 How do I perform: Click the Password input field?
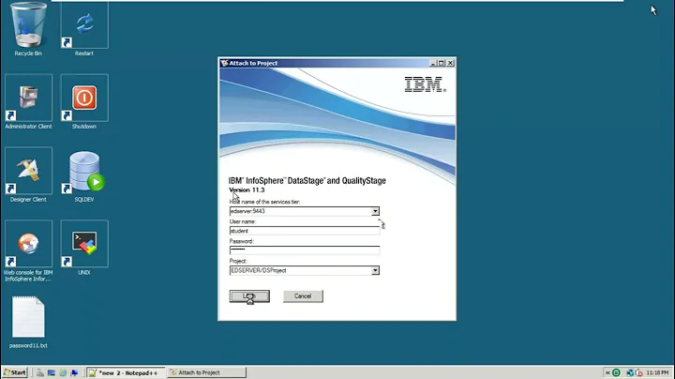(305, 250)
